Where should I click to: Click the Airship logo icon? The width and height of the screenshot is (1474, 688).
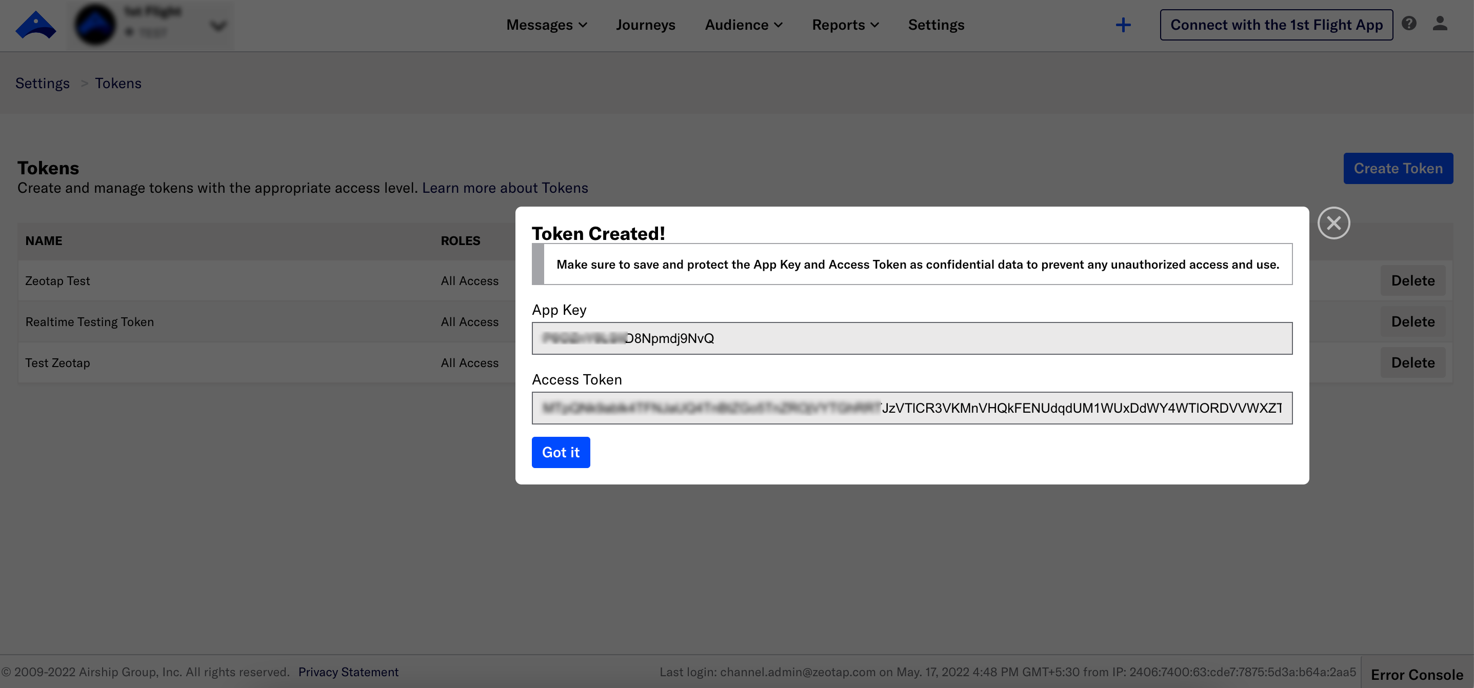[x=35, y=25]
